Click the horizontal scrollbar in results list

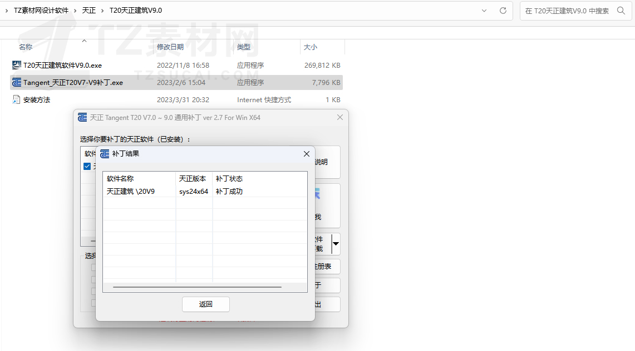pyautogui.click(x=197, y=287)
